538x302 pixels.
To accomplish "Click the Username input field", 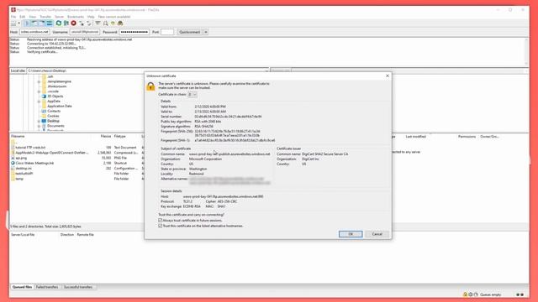I will tap(85, 32).
